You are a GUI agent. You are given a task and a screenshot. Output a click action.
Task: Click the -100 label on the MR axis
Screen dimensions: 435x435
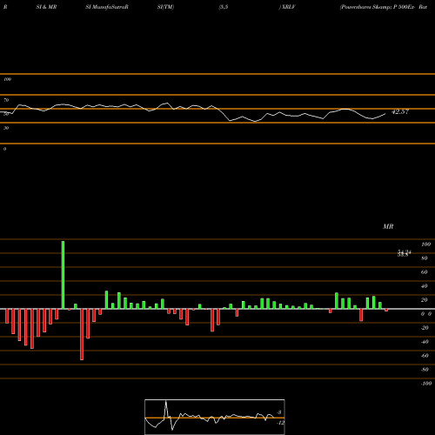click(x=426, y=384)
